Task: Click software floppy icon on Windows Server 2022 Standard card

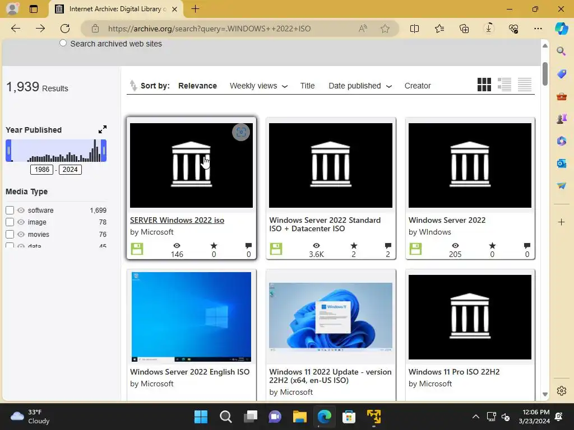Action: coord(276,249)
